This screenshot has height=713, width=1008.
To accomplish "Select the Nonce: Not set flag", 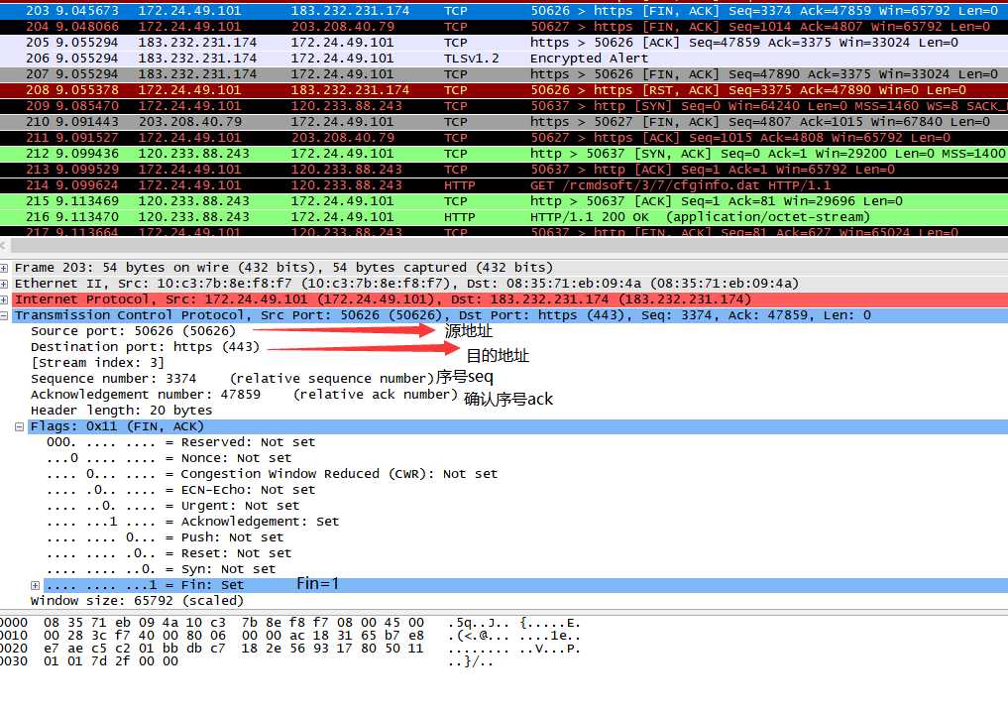I will click(168, 458).
